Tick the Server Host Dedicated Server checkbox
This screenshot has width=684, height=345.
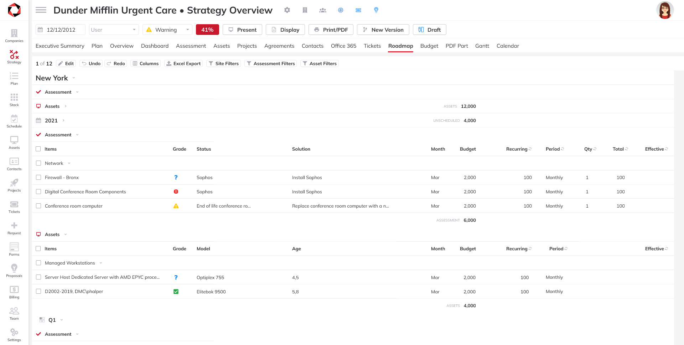coord(38,277)
